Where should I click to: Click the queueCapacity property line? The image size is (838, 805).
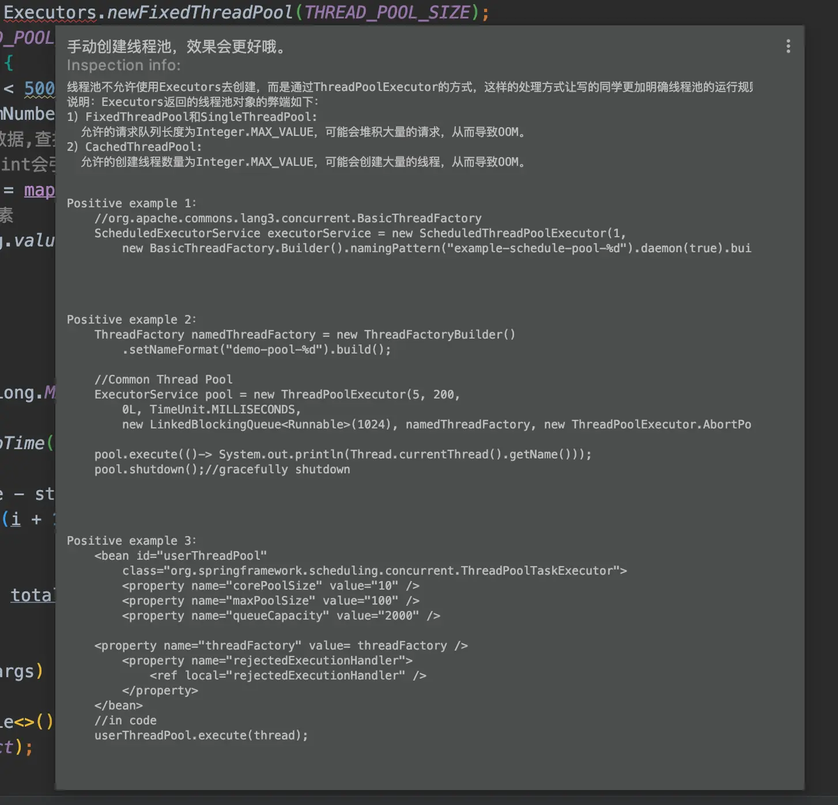click(281, 616)
